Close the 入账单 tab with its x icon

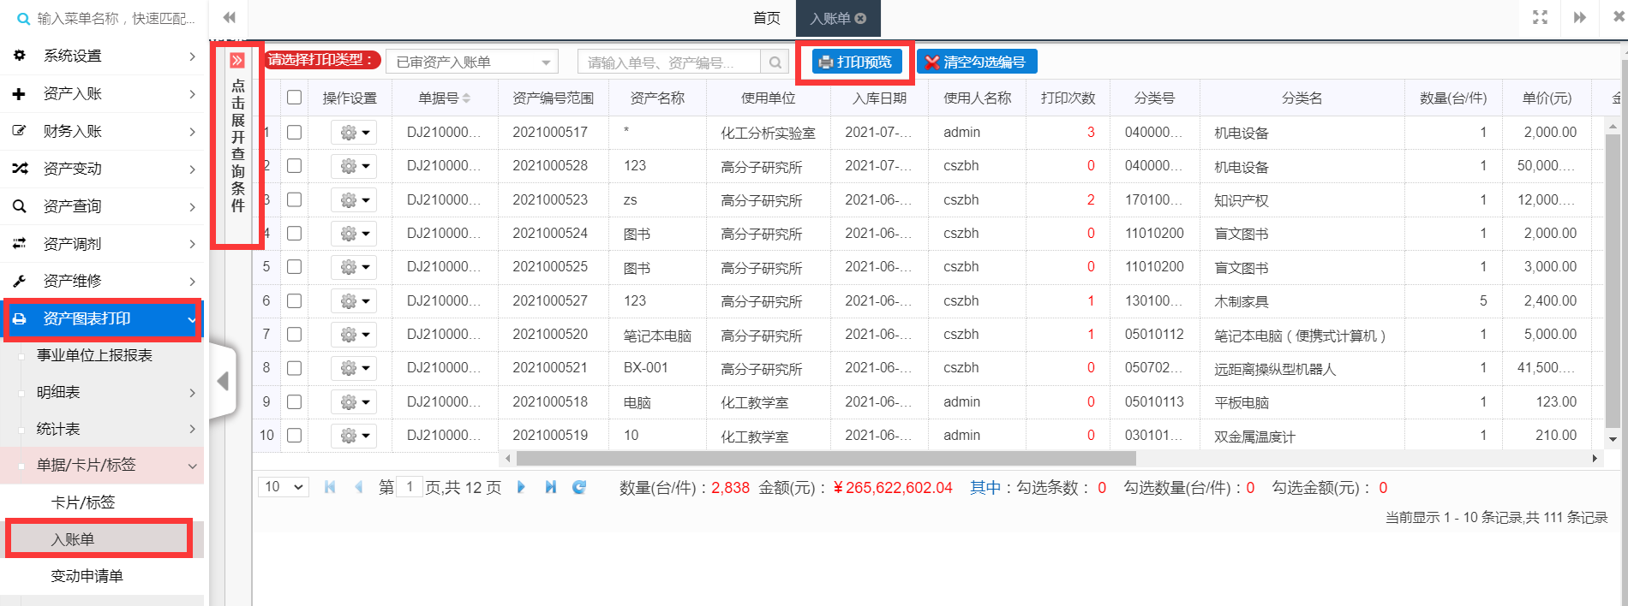click(860, 18)
